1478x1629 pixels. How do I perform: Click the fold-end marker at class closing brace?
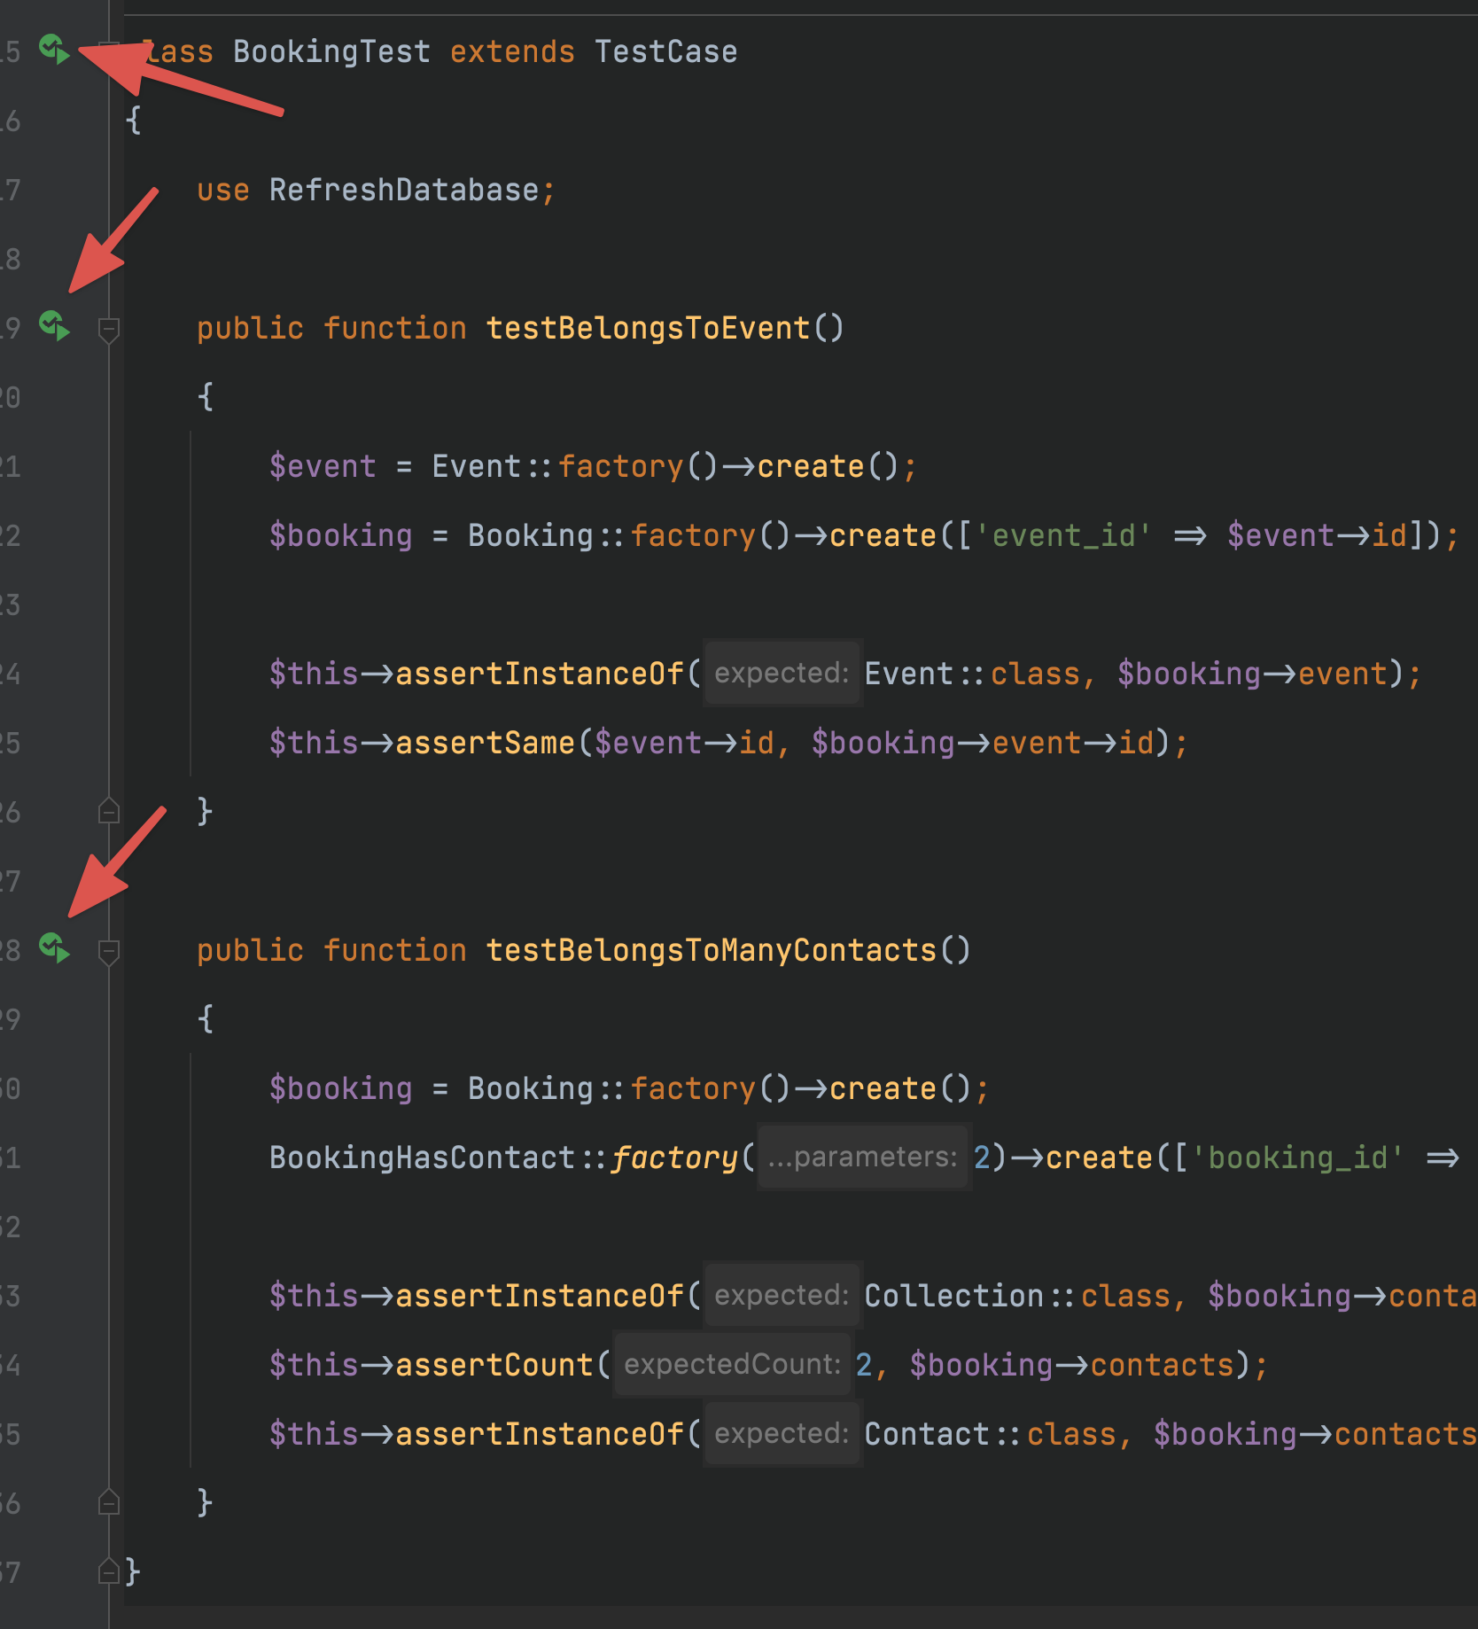(109, 1571)
